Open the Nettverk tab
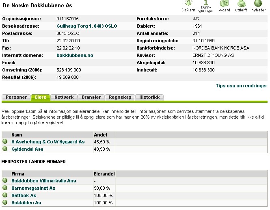Screen dimensions: 270x210 (x=64, y=97)
